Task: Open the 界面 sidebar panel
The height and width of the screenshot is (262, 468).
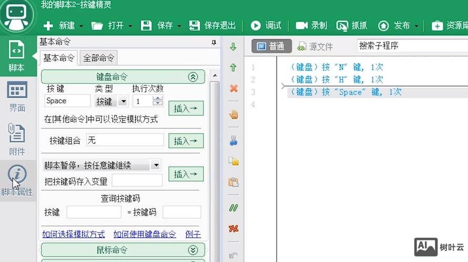Action: click(x=17, y=96)
